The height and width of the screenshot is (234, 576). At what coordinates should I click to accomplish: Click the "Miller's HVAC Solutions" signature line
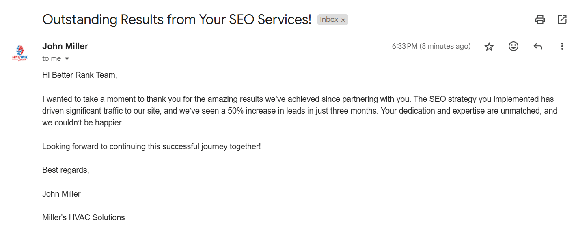click(84, 217)
